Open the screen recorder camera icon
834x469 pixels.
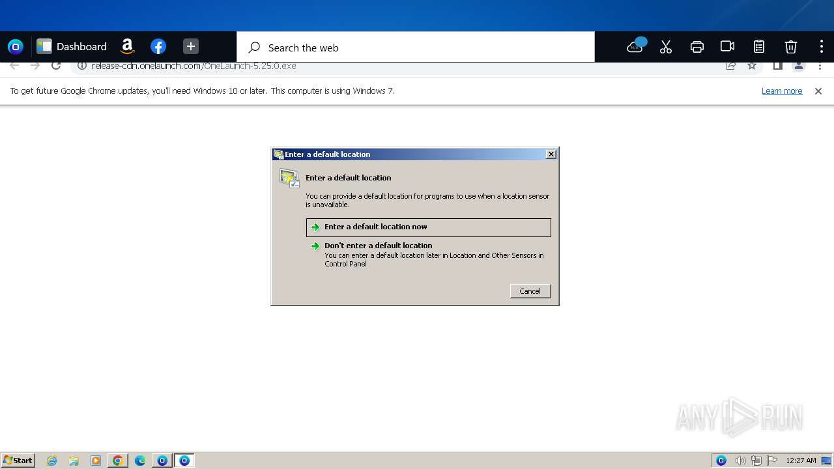pyautogui.click(x=728, y=46)
